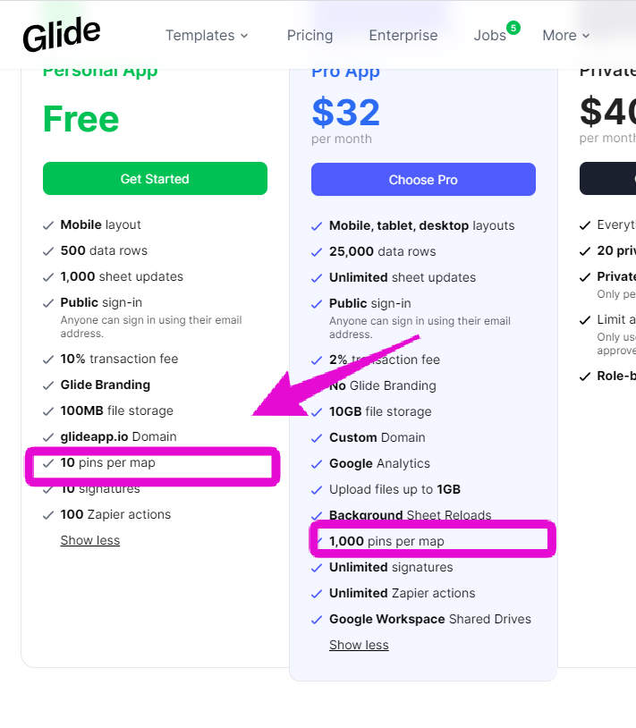Image resolution: width=636 pixels, height=728 pixels.
Task: Click checkmark beside Glide Branding
Action: tap(48, 385)
